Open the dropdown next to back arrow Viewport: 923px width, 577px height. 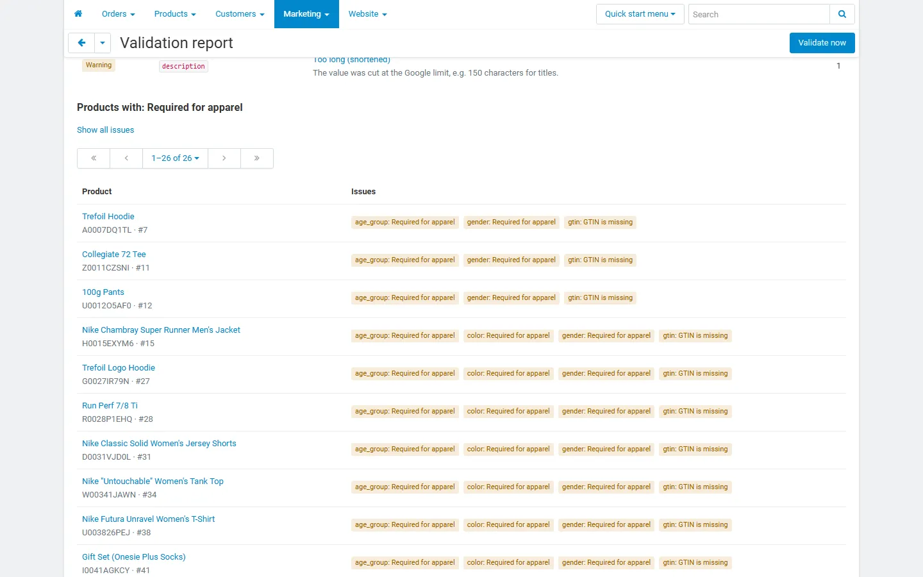[x=103, y=43]
